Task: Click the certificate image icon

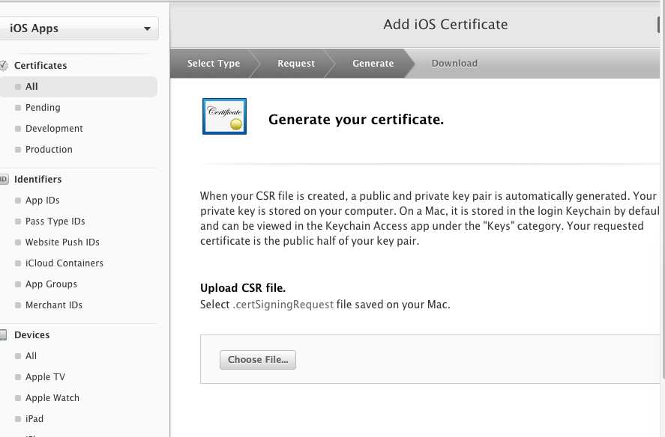Action: pyautogui.click(x=224, y=117)
